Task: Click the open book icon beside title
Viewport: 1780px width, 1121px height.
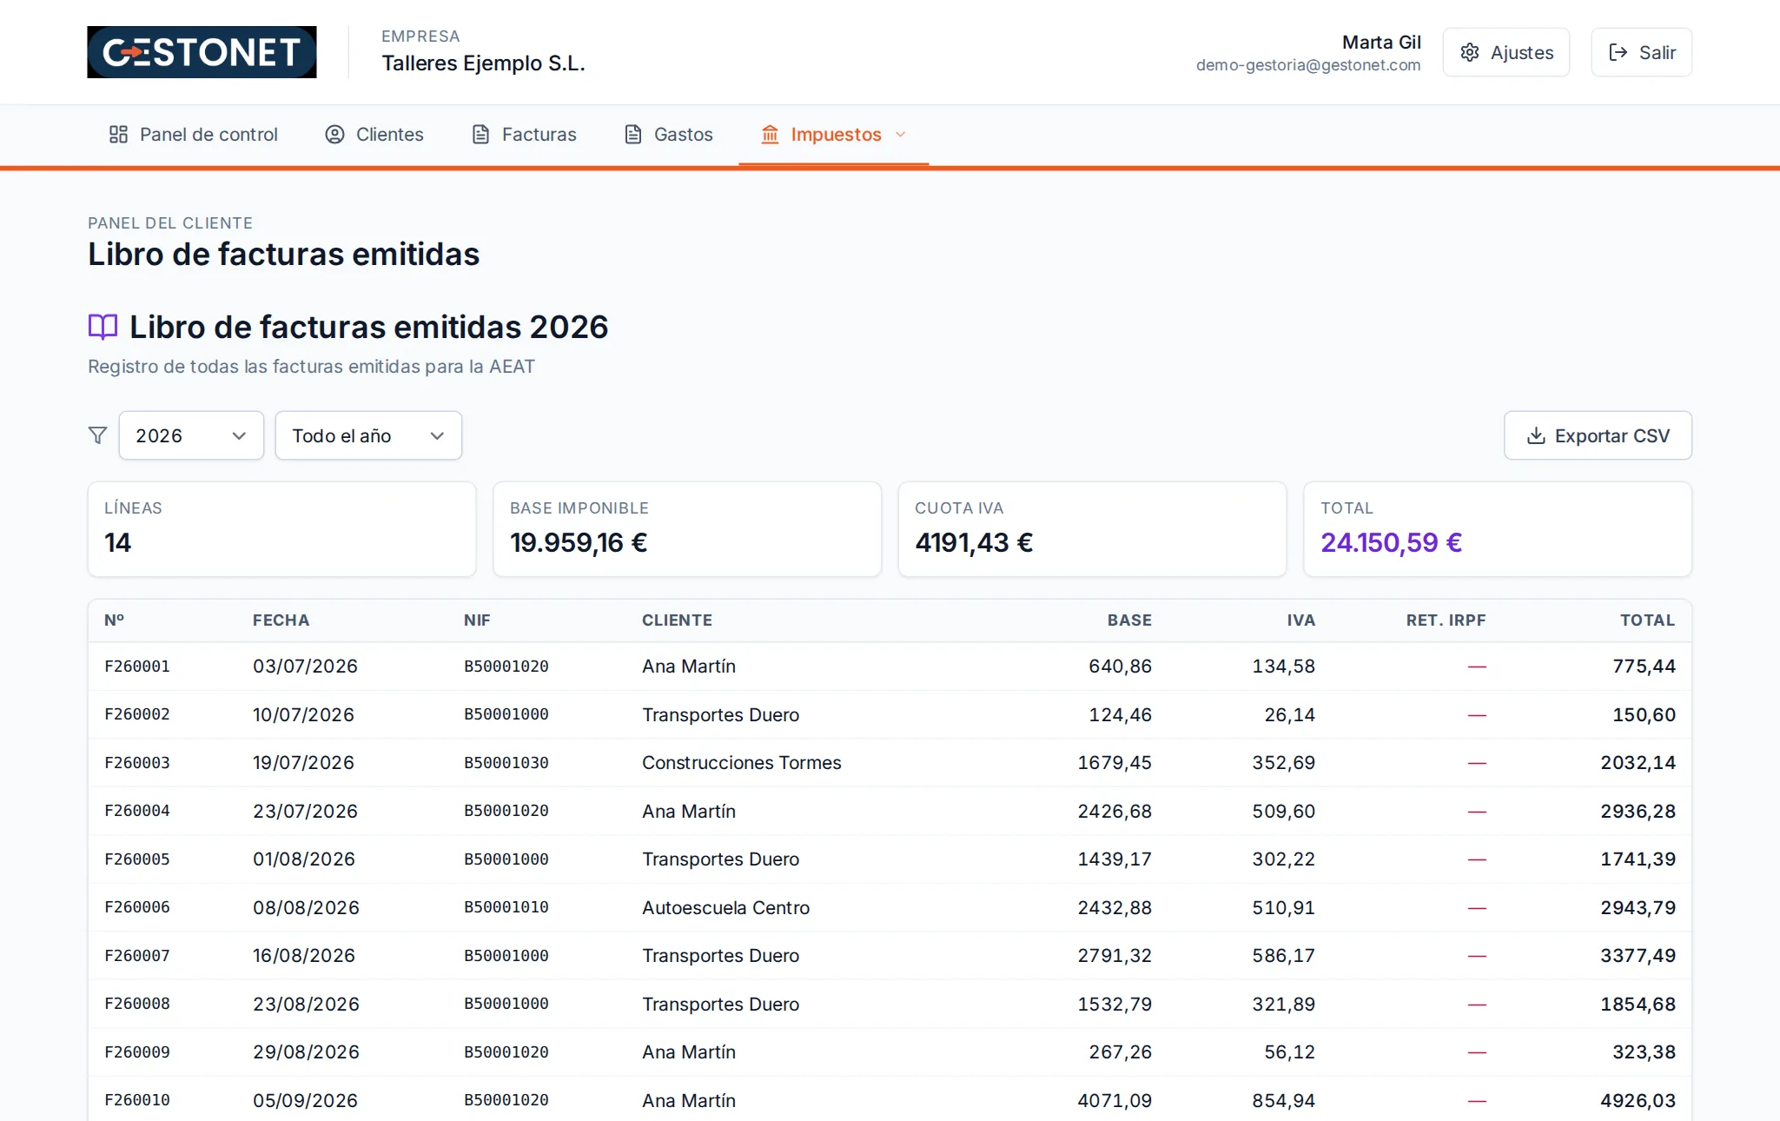Action: click(103, 327)
